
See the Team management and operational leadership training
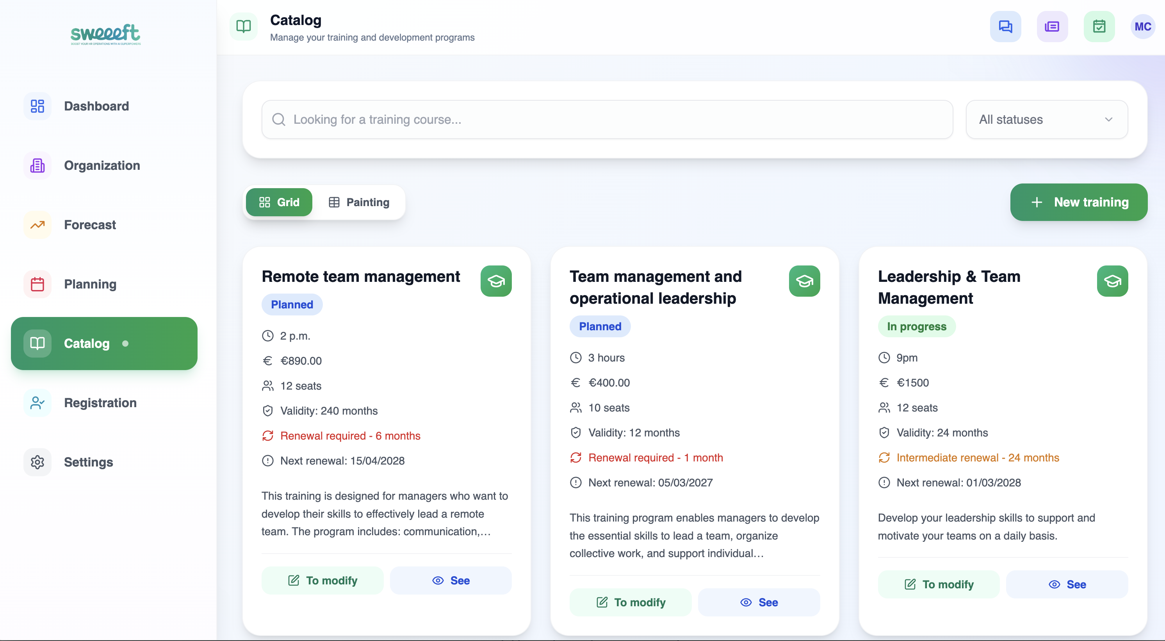(759, 602)
